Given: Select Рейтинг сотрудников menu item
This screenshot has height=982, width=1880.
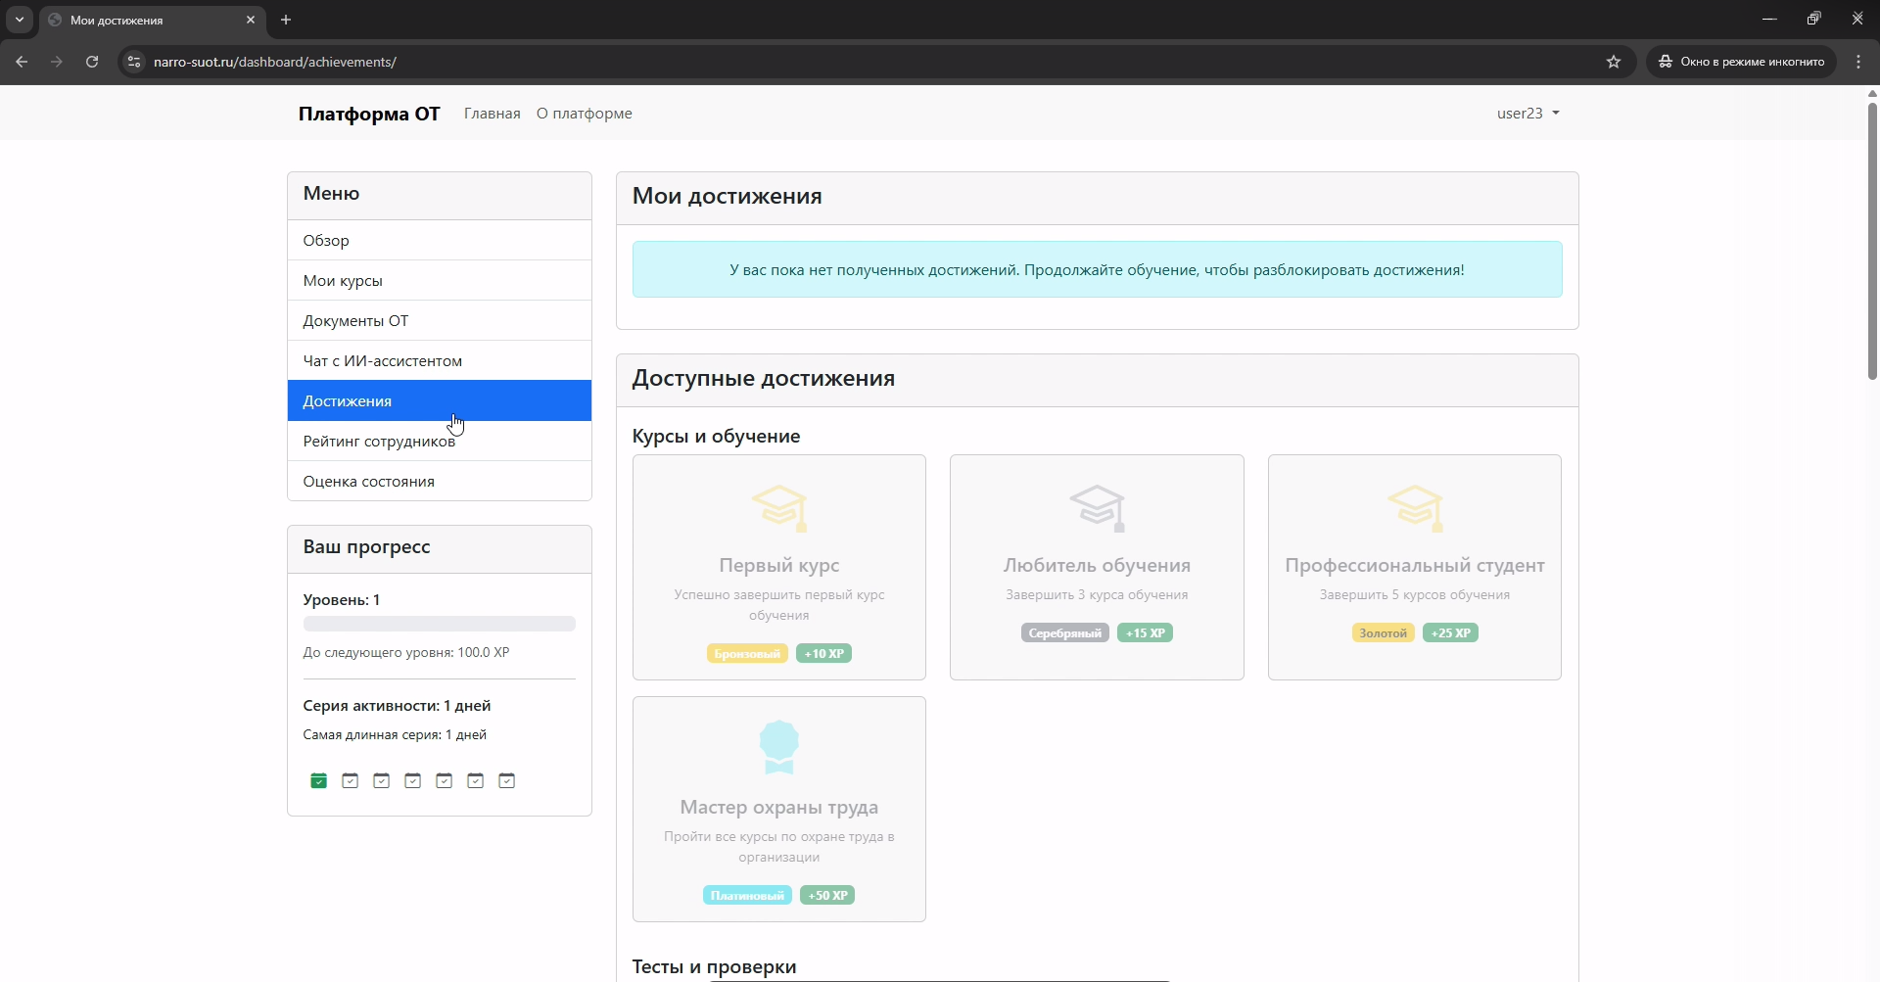Looking at the screenshot, I should pos(379,442).
